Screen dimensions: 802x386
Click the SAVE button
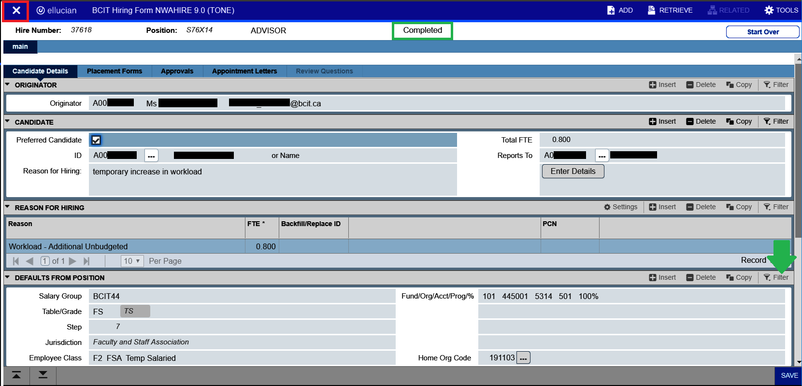pos(789,375)
